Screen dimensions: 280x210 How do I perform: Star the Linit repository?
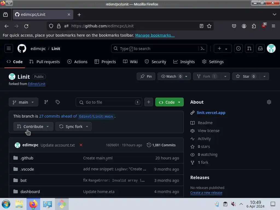click(246, 77)
